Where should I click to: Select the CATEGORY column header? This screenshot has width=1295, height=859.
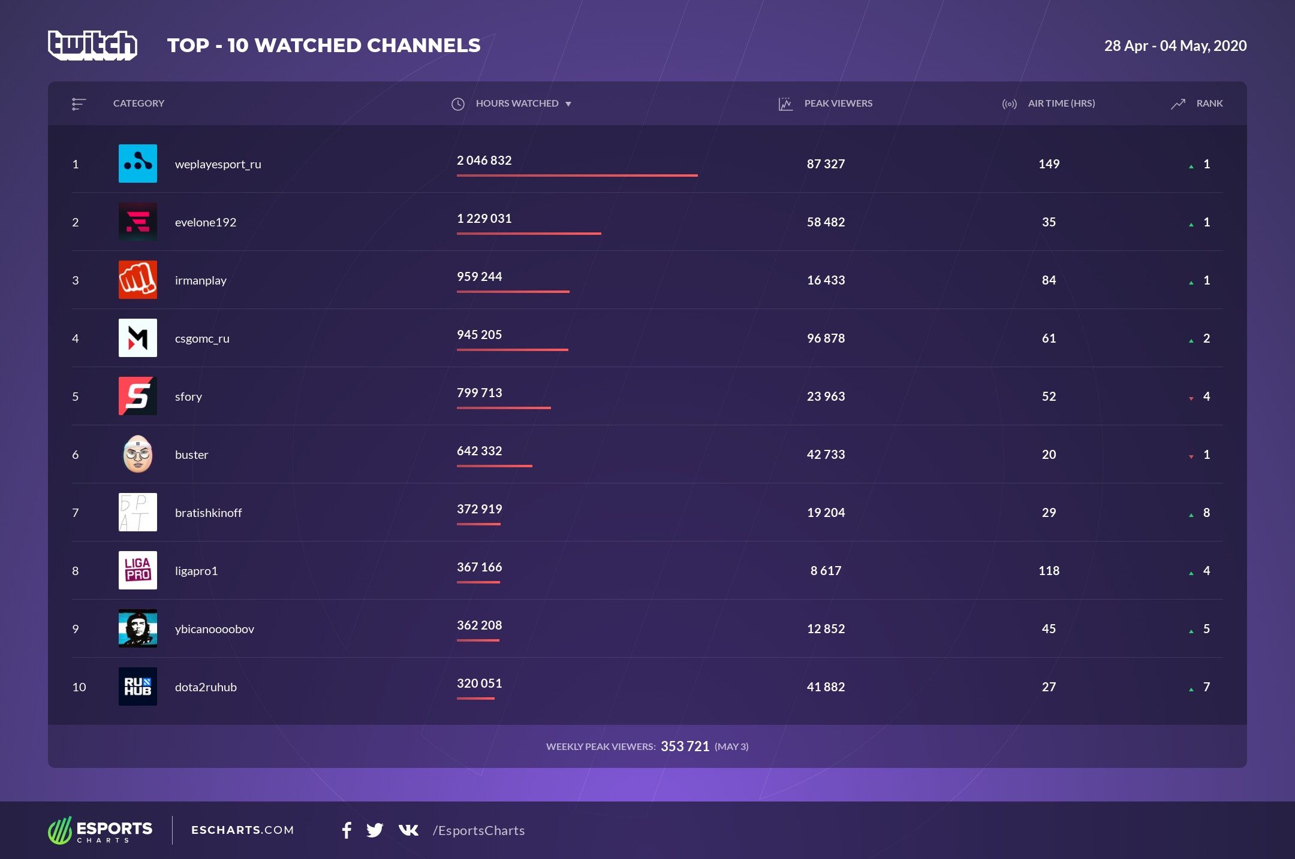tap(138, 103)
